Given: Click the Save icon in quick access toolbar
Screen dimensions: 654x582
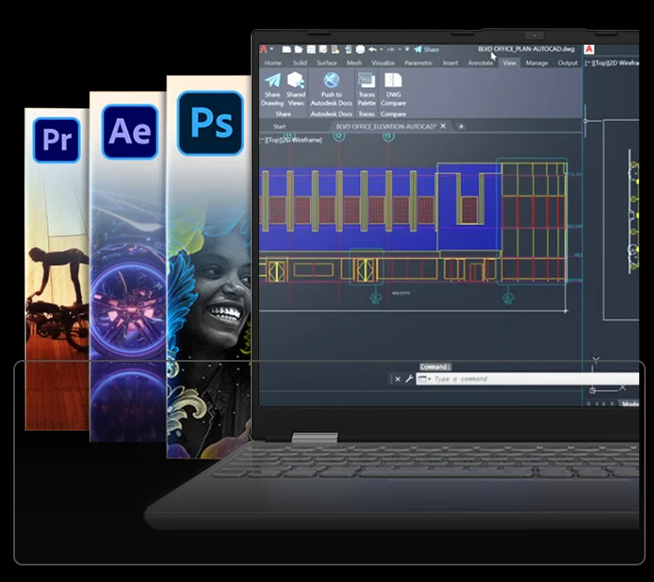Looking at the screenshot, I should (311, 49).
